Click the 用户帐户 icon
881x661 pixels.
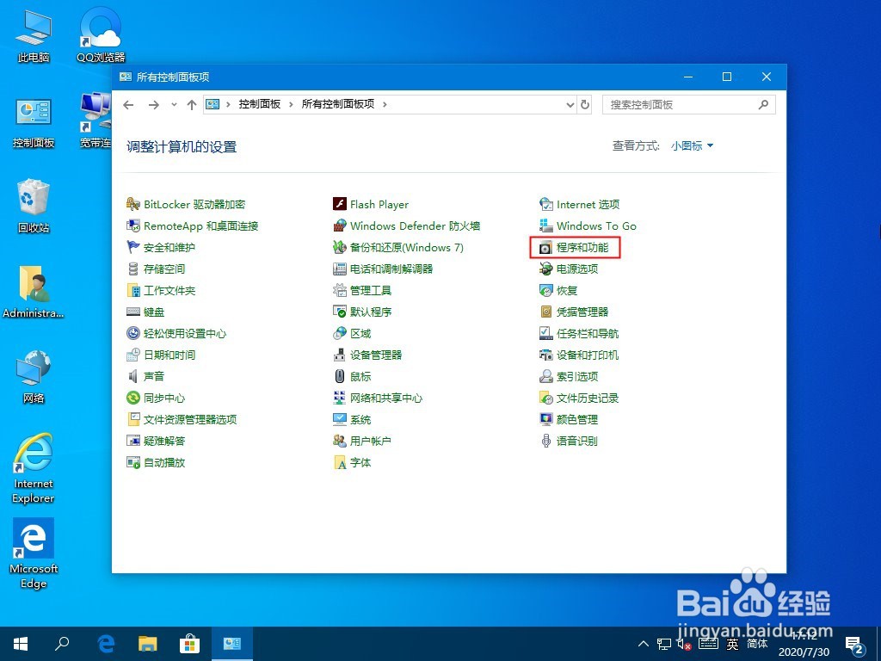[x=339, y=441]
